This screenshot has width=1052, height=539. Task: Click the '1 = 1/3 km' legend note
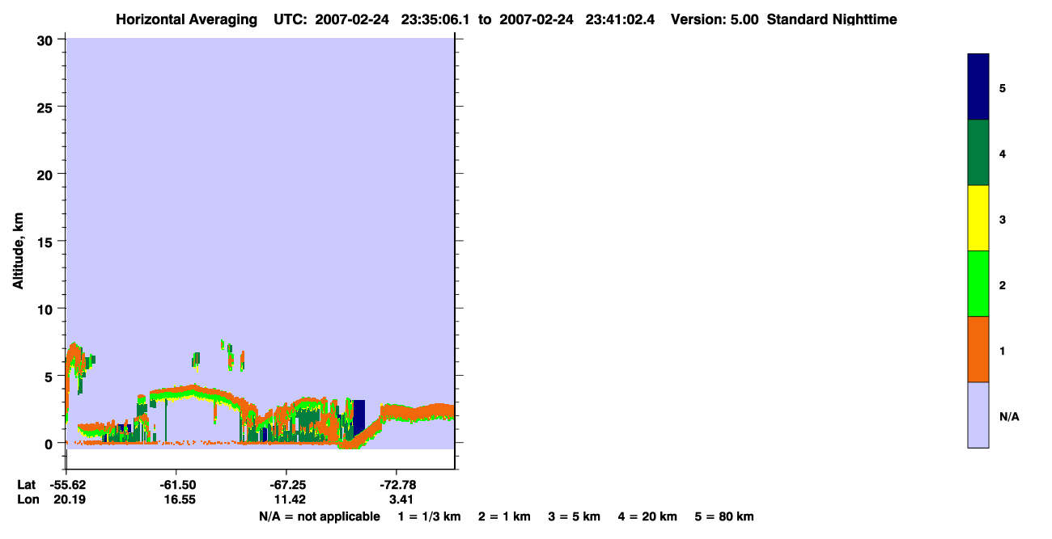[x=429, y=516]
